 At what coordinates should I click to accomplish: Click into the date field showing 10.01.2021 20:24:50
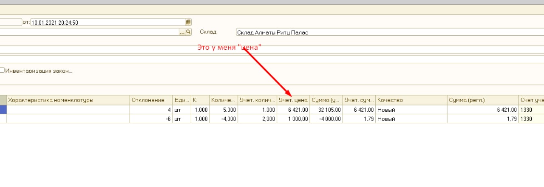click(x=106, y=22)
